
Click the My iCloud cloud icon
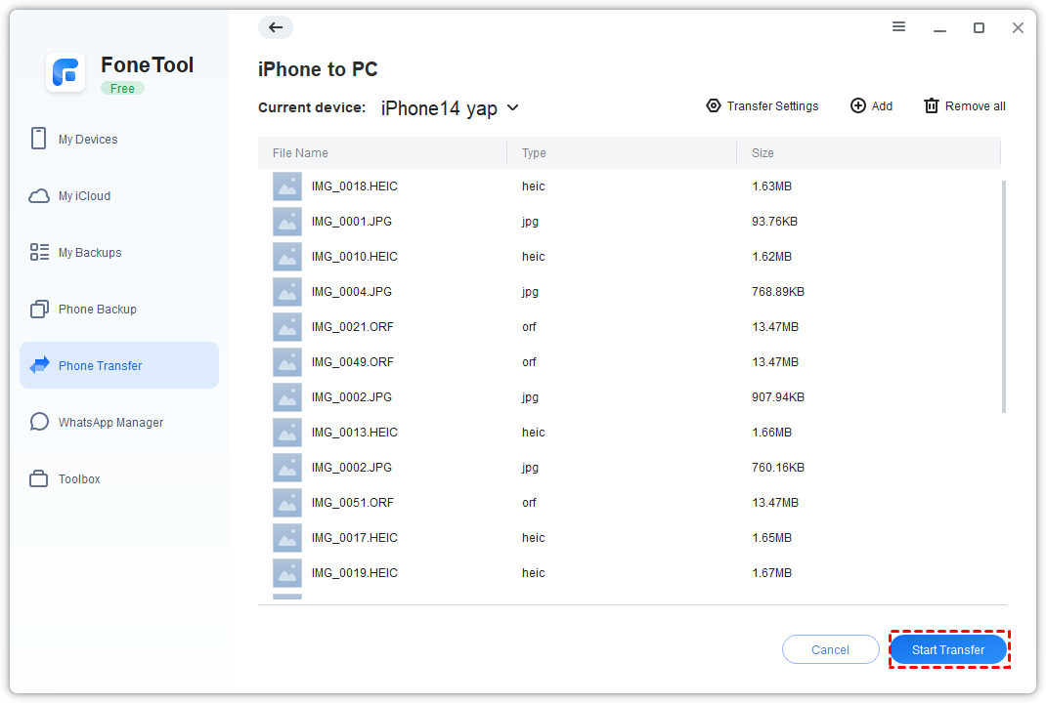coord(39,196)
